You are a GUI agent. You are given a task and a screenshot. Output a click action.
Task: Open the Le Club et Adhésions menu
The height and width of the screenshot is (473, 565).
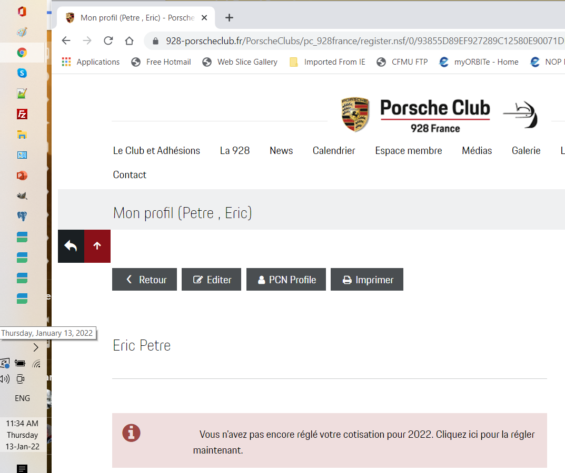156,150
